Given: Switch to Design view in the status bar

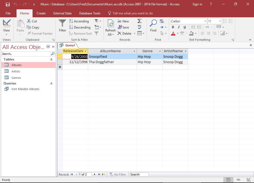Looking at the screenshot, I should 248,180.
